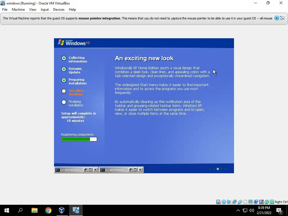
Task: Restore down the VirtualBox VM window
Action: click(x=268, y=3)
